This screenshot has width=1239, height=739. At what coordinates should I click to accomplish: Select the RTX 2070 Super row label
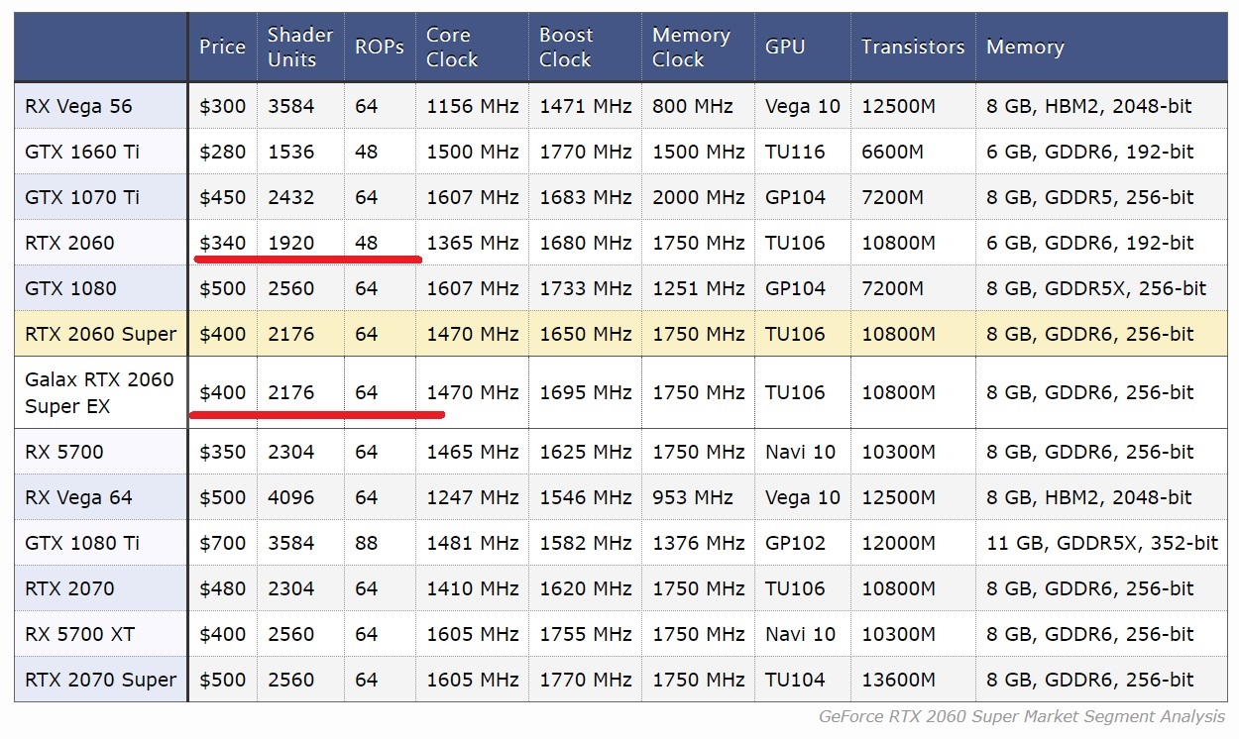pyautogui.click(x=100, y=680)
